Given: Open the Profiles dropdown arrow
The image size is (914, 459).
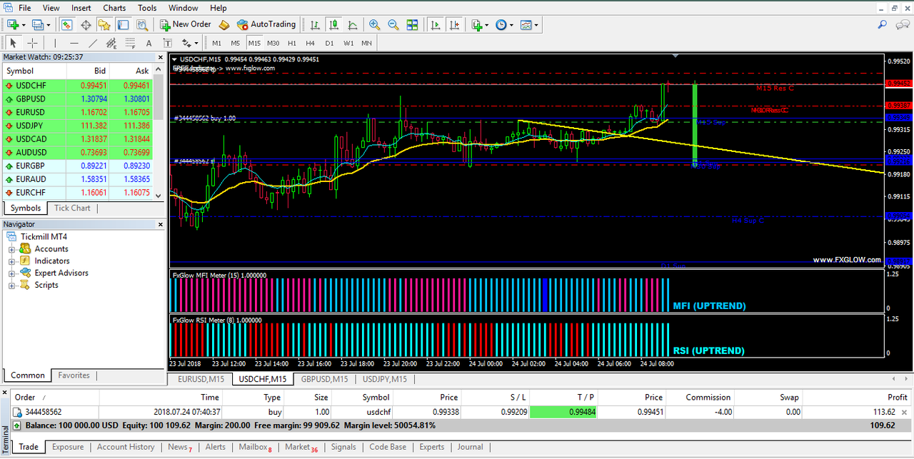Looking at the screenshot, I should (x=49, y=24).
